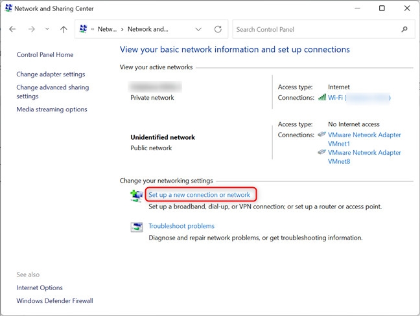The height and width of the screenshot is (316, 420).
Task: Click the 'Private network' label
Action: 152,98
